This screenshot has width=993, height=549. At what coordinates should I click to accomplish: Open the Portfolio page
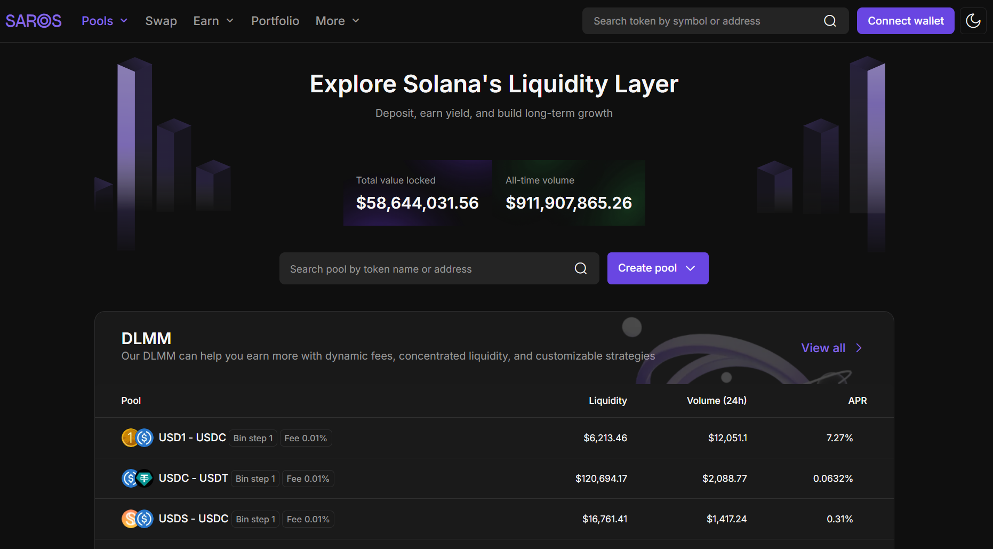click(x=275, y=21)
